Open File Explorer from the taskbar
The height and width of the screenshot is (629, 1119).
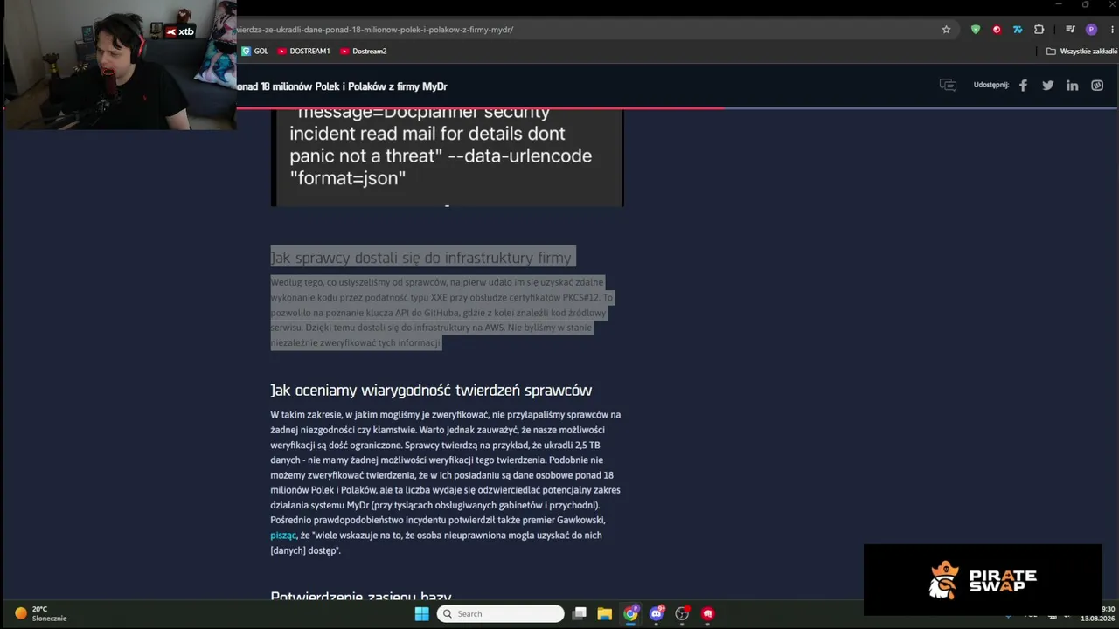(604, 613)
